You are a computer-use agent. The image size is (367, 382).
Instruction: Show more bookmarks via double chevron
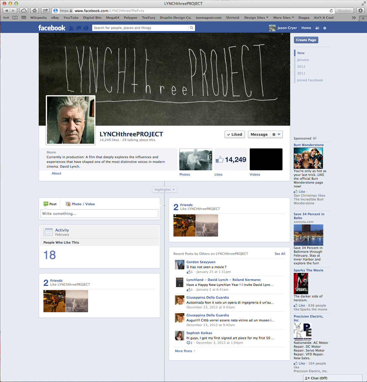pyautogui.click(x=354, y=18)
